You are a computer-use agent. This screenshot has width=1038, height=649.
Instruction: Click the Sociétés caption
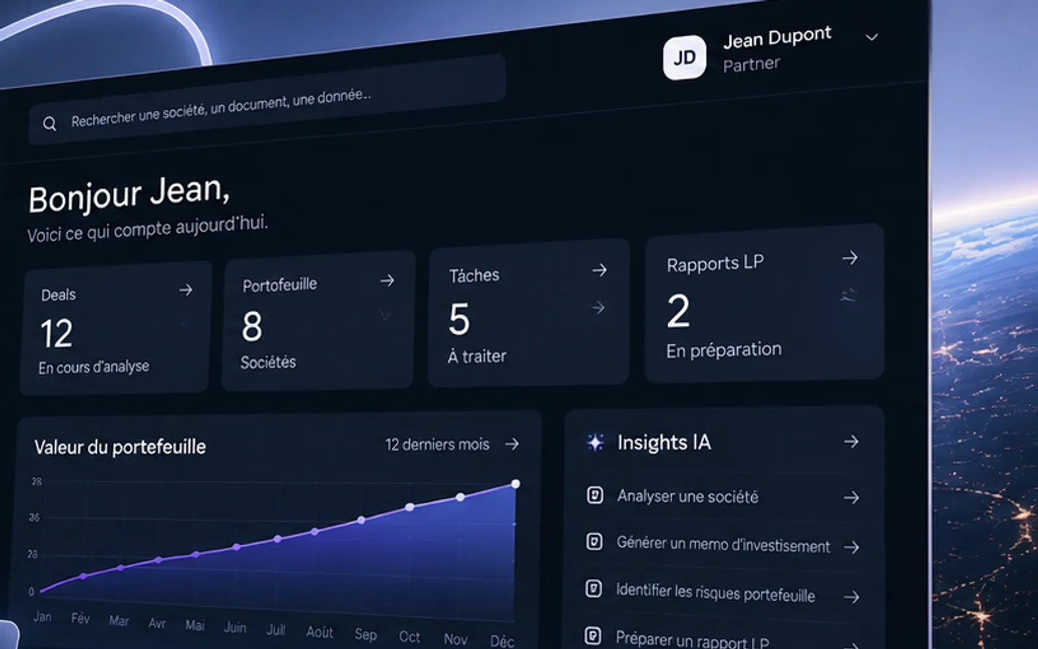pyautogui.click(x=268, y=362)
